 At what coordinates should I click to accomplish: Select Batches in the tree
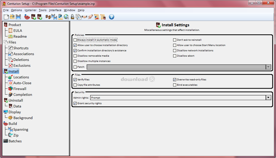click(x=15, y=141)
